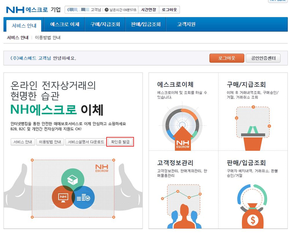The width and height of the screenshot is (293, 234).
Task: Click the top header 로그아웃 button
Action: point(169,10)
